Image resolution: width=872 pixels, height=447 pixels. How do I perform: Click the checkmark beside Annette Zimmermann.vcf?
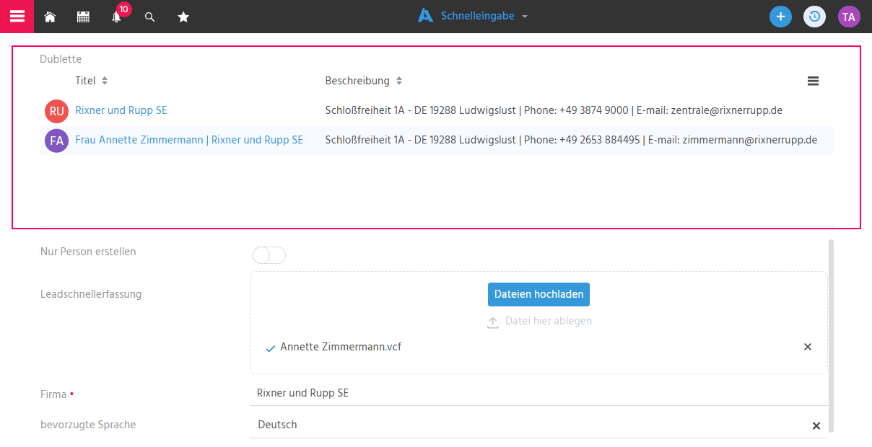tap(271, 348)
